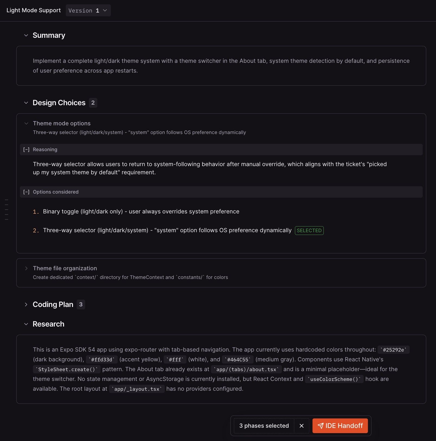Expand the Coding Plan section
The image size is (436, 441).
click(26, 305)
